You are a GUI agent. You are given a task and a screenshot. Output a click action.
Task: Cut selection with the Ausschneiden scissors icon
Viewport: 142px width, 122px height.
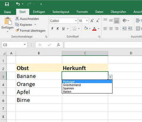(17, 19)
